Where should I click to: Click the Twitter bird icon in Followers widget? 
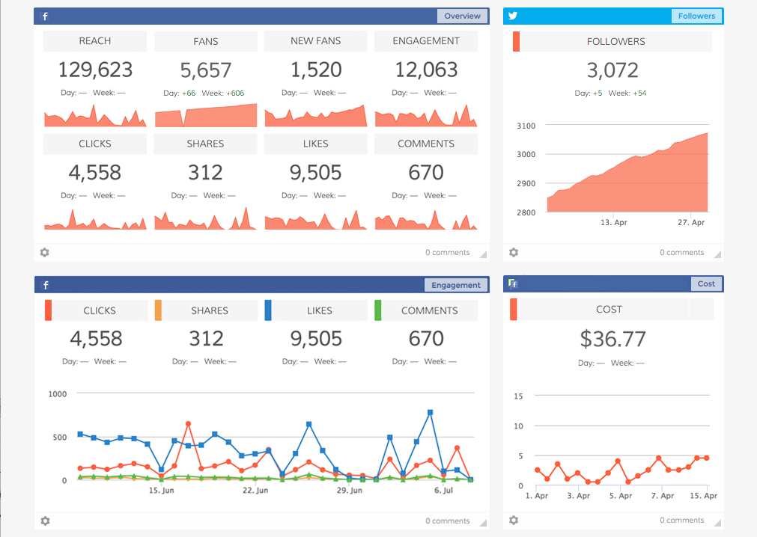[x=513, y=16]
